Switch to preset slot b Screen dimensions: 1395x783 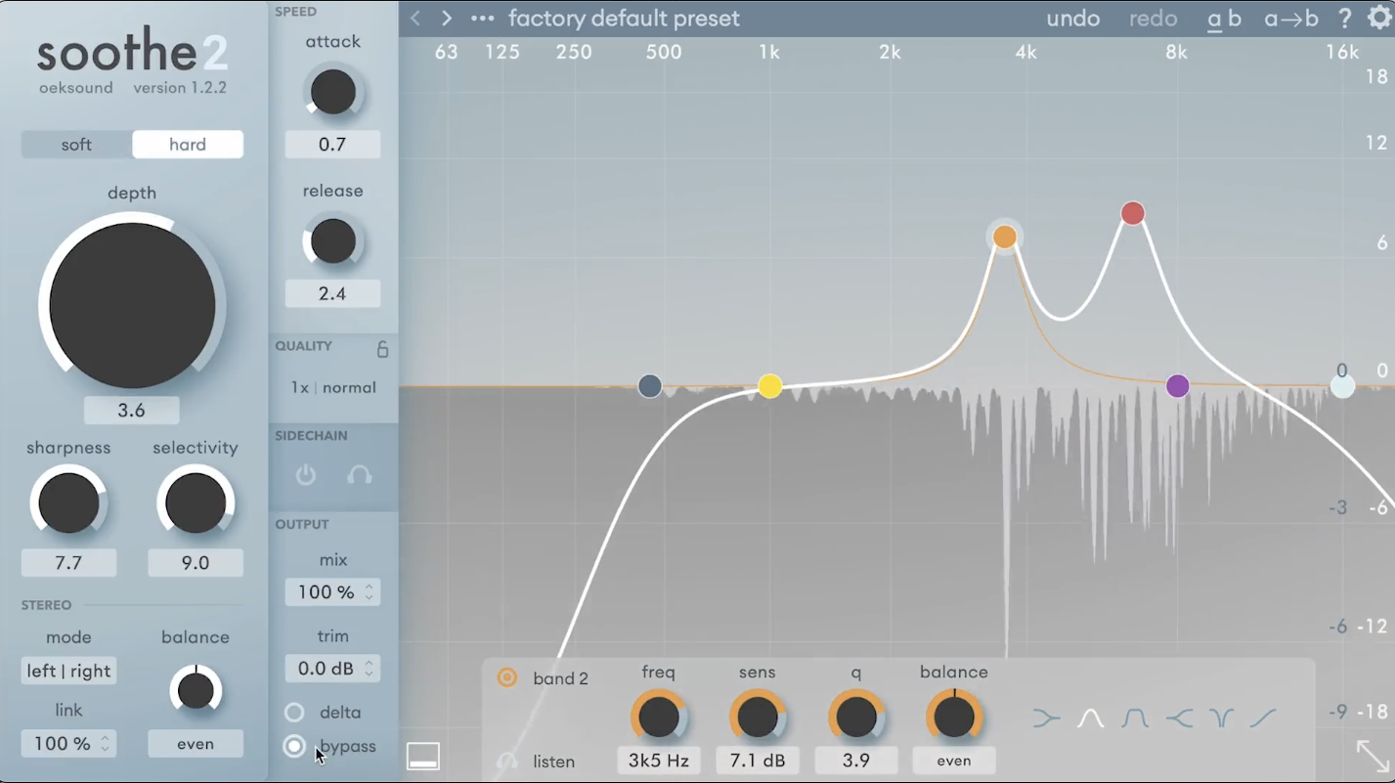(1234, 18)
